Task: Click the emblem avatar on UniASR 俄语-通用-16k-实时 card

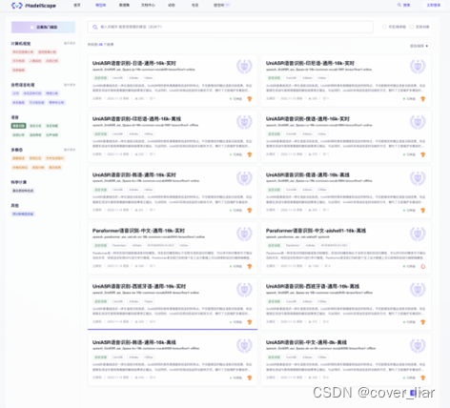Action: coord(418,122)
